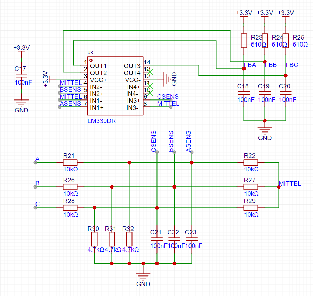Screen dimensions: 313x296
Task: Click R21's 10kΩ value text
Action: (x=71, y=169)
